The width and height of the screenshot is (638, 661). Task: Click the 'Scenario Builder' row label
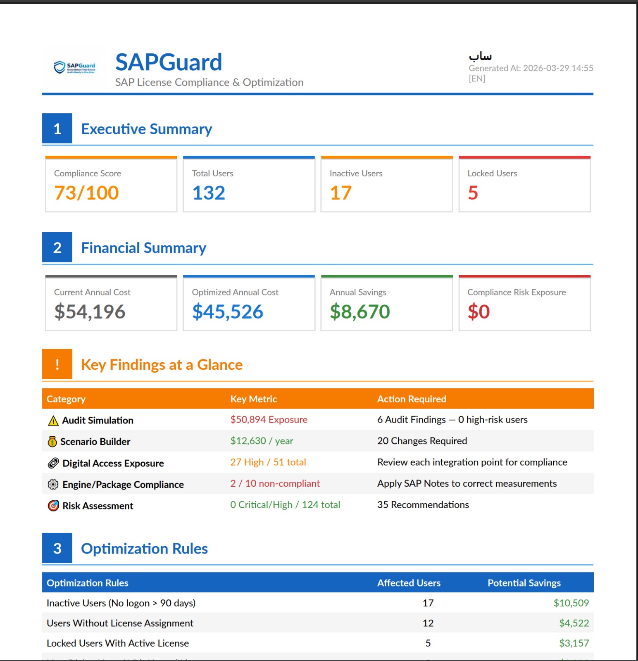95,442
